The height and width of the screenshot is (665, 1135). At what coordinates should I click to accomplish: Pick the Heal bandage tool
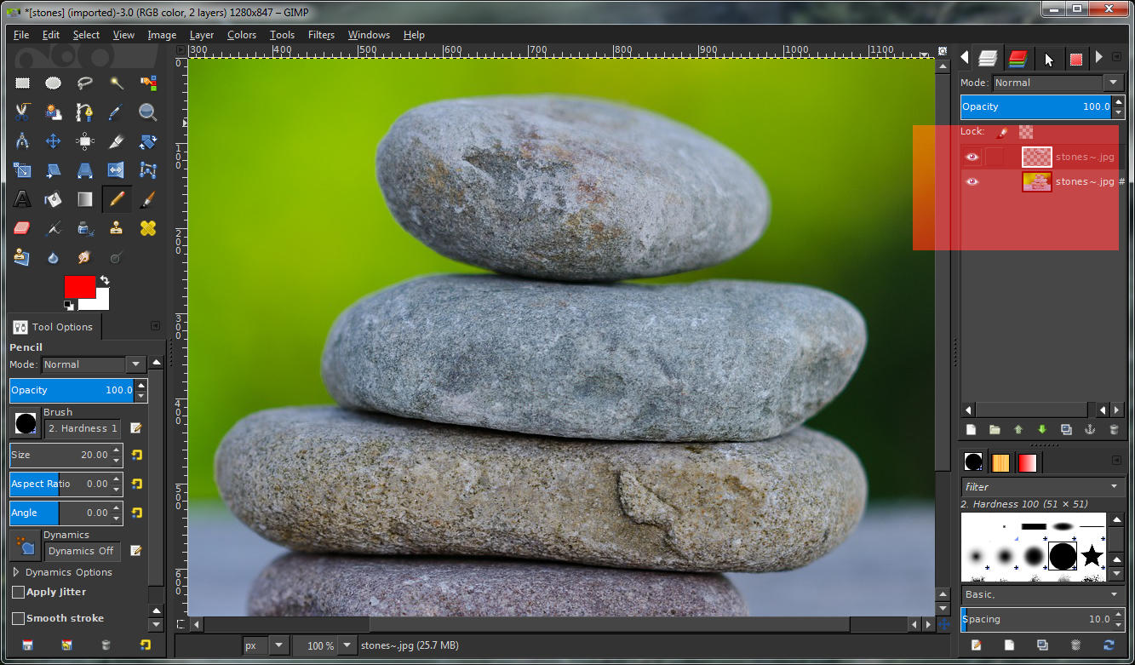coord(148,228)
